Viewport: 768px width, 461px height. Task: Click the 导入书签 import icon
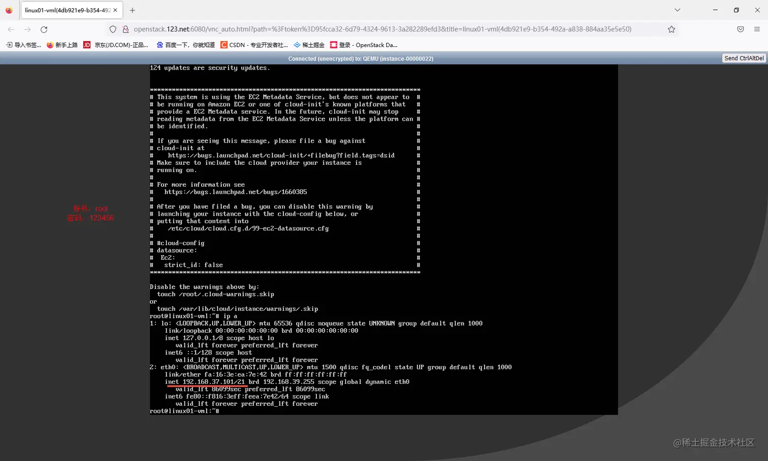(9, 45)
